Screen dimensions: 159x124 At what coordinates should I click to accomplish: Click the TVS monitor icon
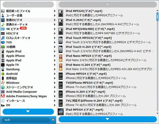point(3,43)
